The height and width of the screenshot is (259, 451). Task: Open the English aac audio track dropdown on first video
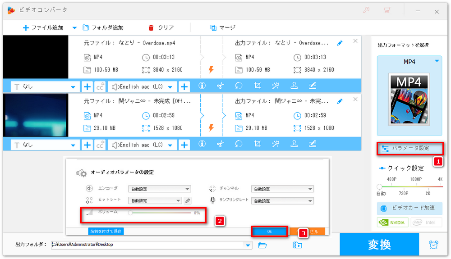click(x=142, y=86)
